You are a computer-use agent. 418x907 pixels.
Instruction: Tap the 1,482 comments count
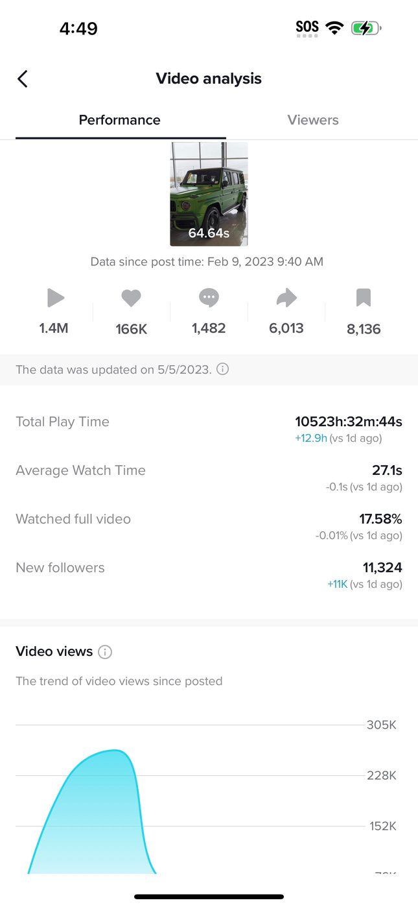[x=209, y=328]
